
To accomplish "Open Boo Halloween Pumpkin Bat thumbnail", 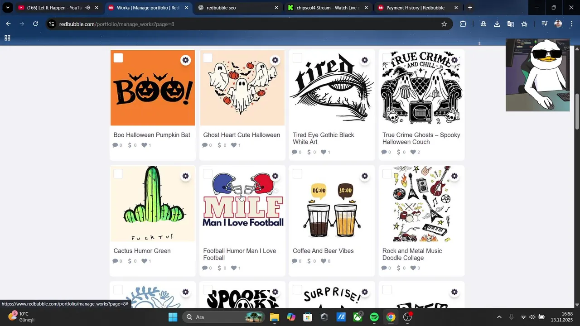I will [153, 88].
